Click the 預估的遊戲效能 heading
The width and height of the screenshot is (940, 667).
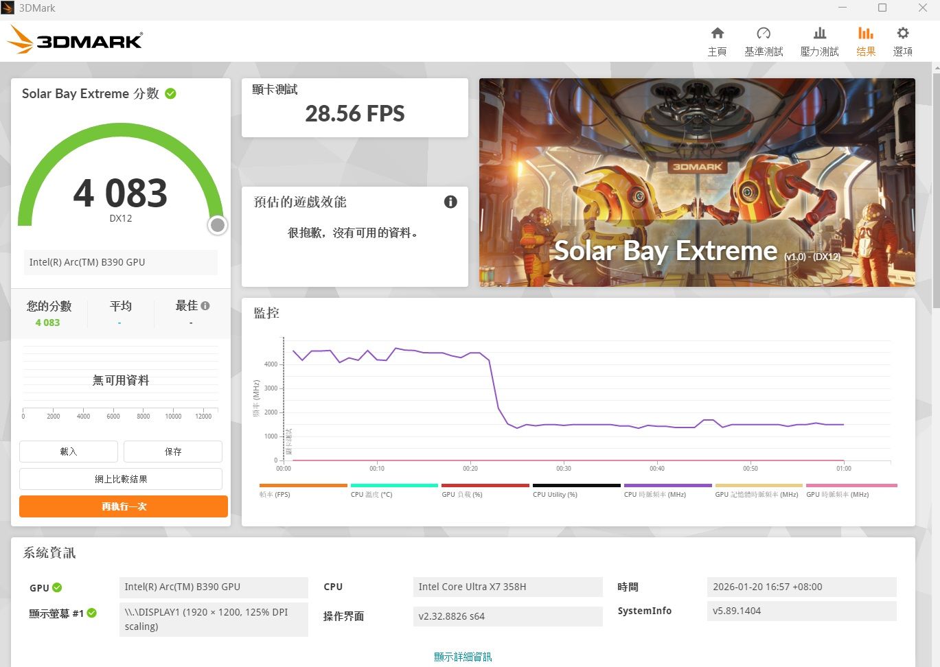(300, 202)
